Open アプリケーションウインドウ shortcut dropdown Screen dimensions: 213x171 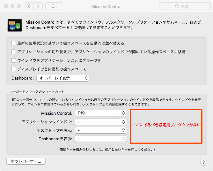(x=100, y=122)
